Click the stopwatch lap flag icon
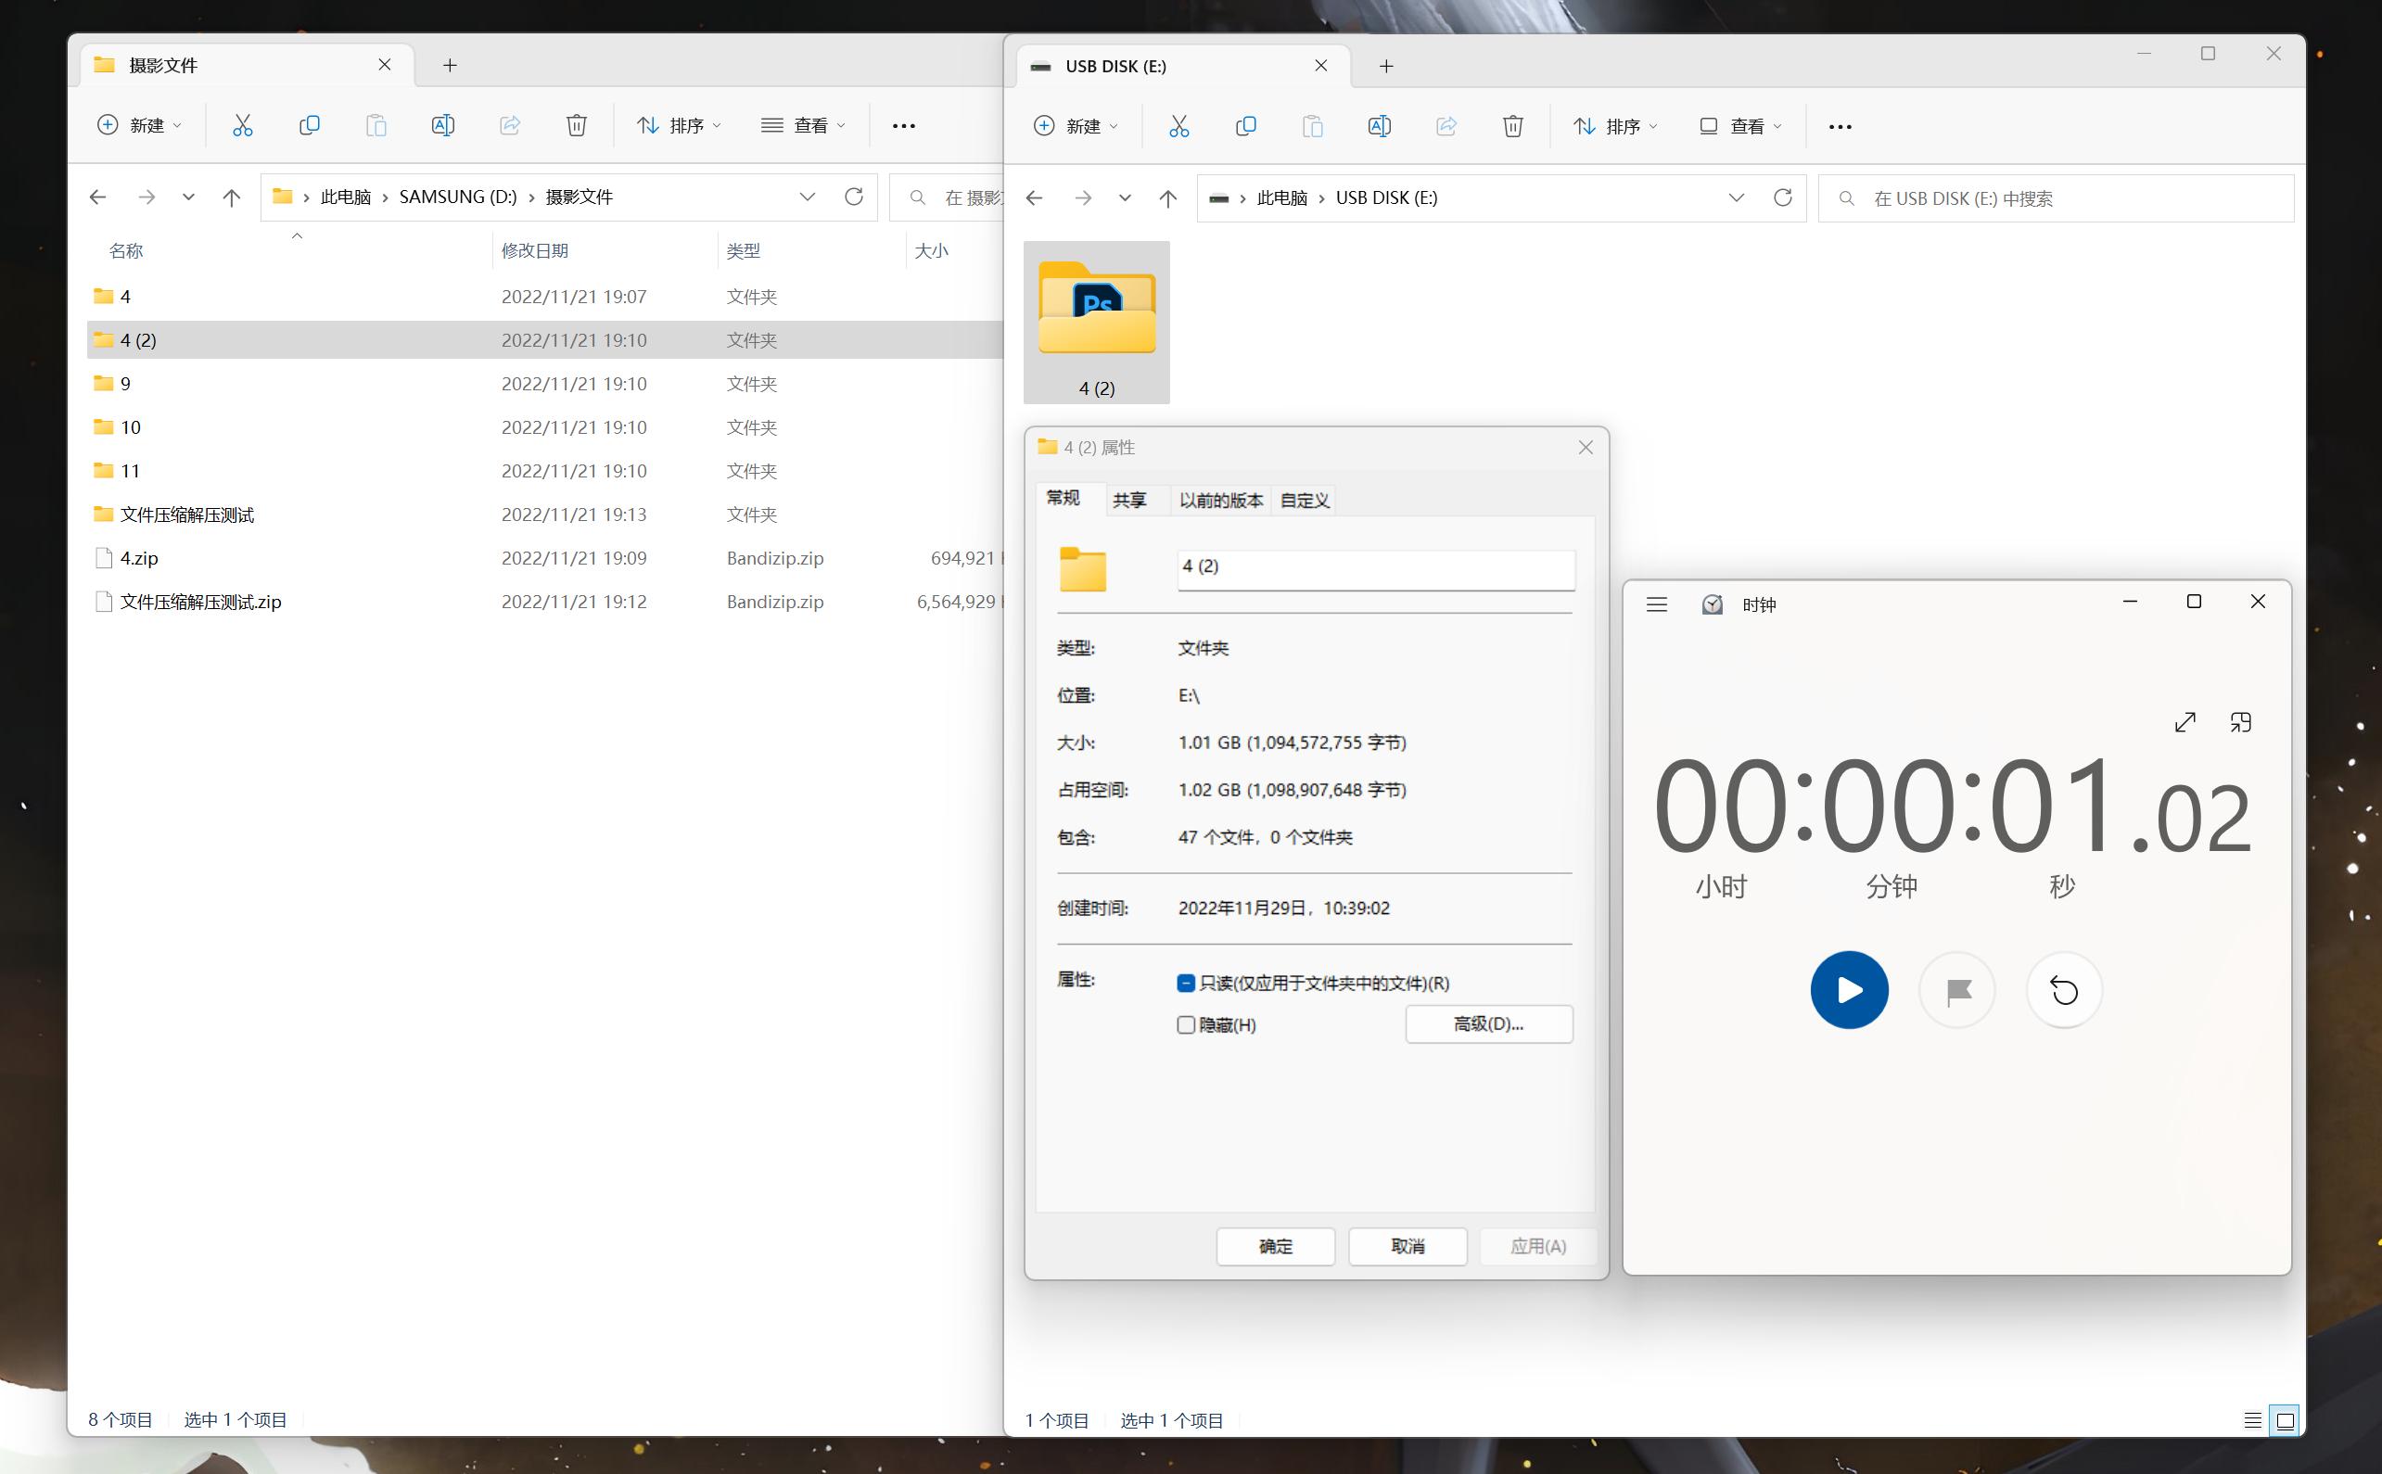Screen dimensions: 2382x1474 pos(1957,990)
